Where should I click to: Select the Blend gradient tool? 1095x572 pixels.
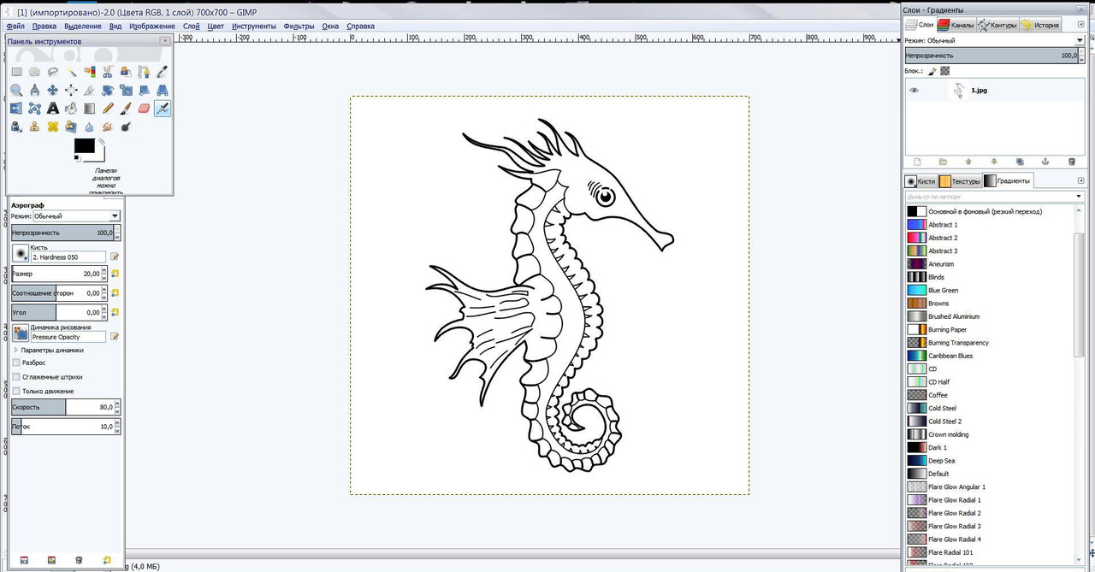90,109
